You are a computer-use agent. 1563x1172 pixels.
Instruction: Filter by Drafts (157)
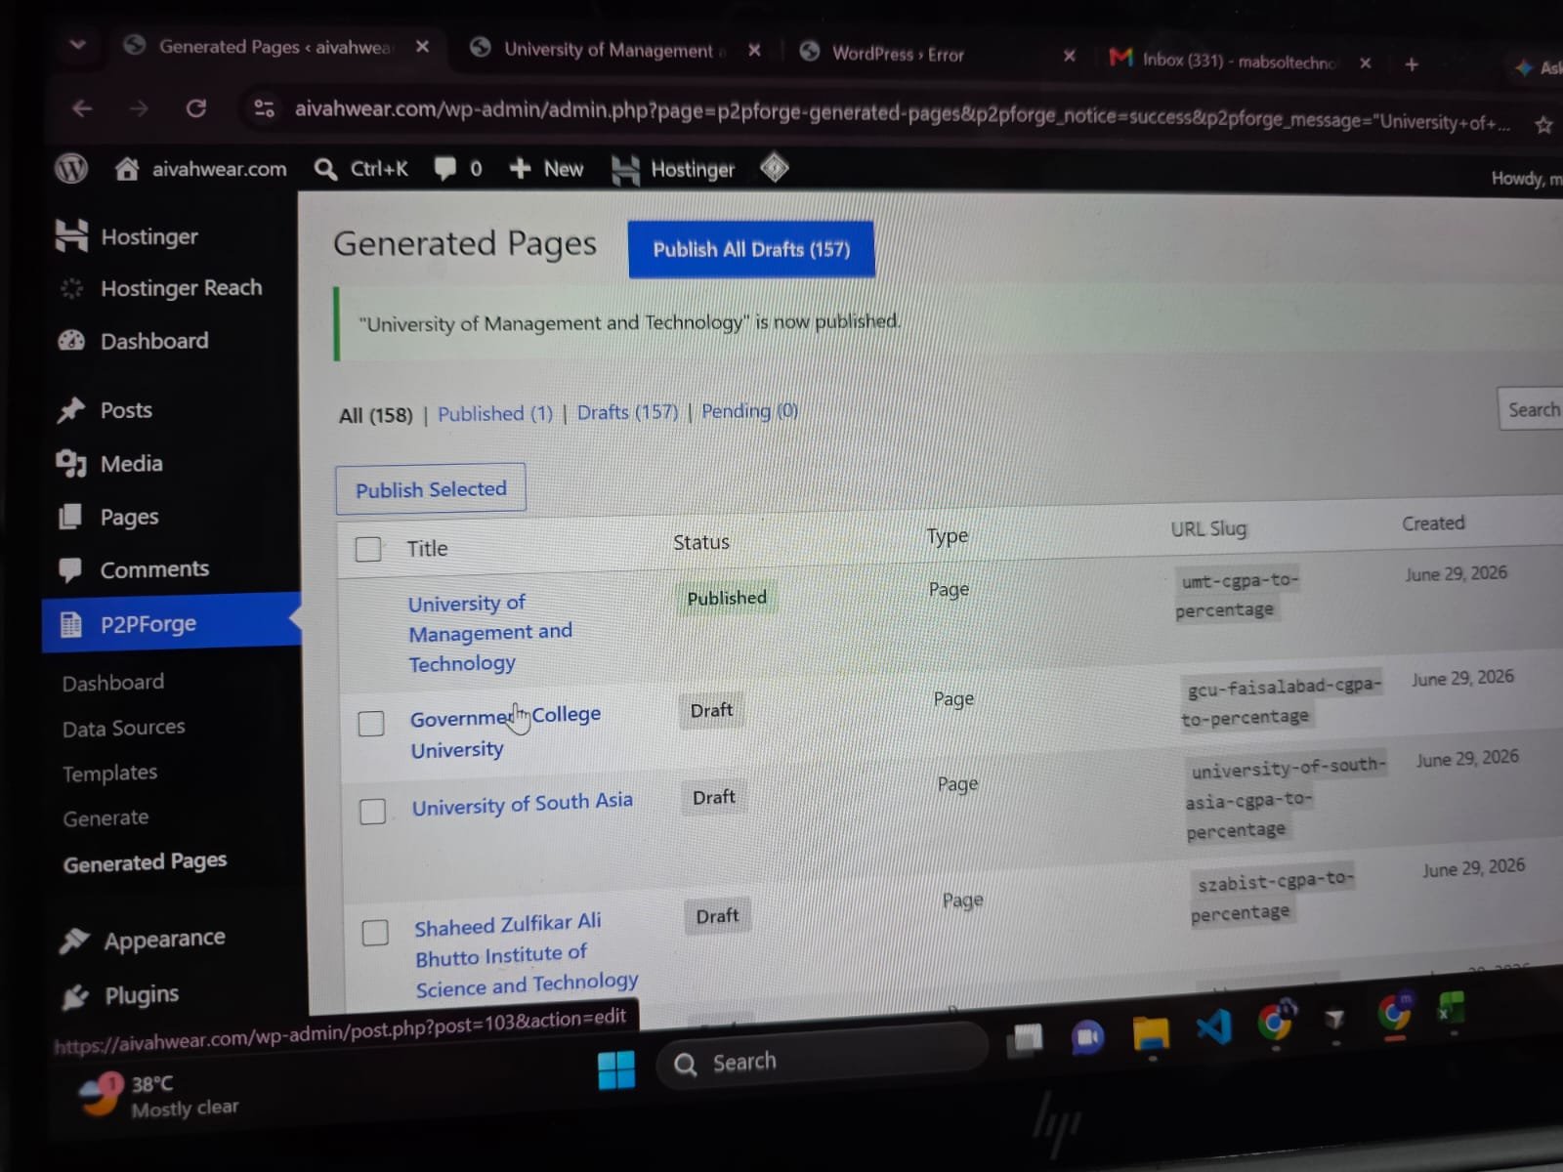click(x=627, y=412)
